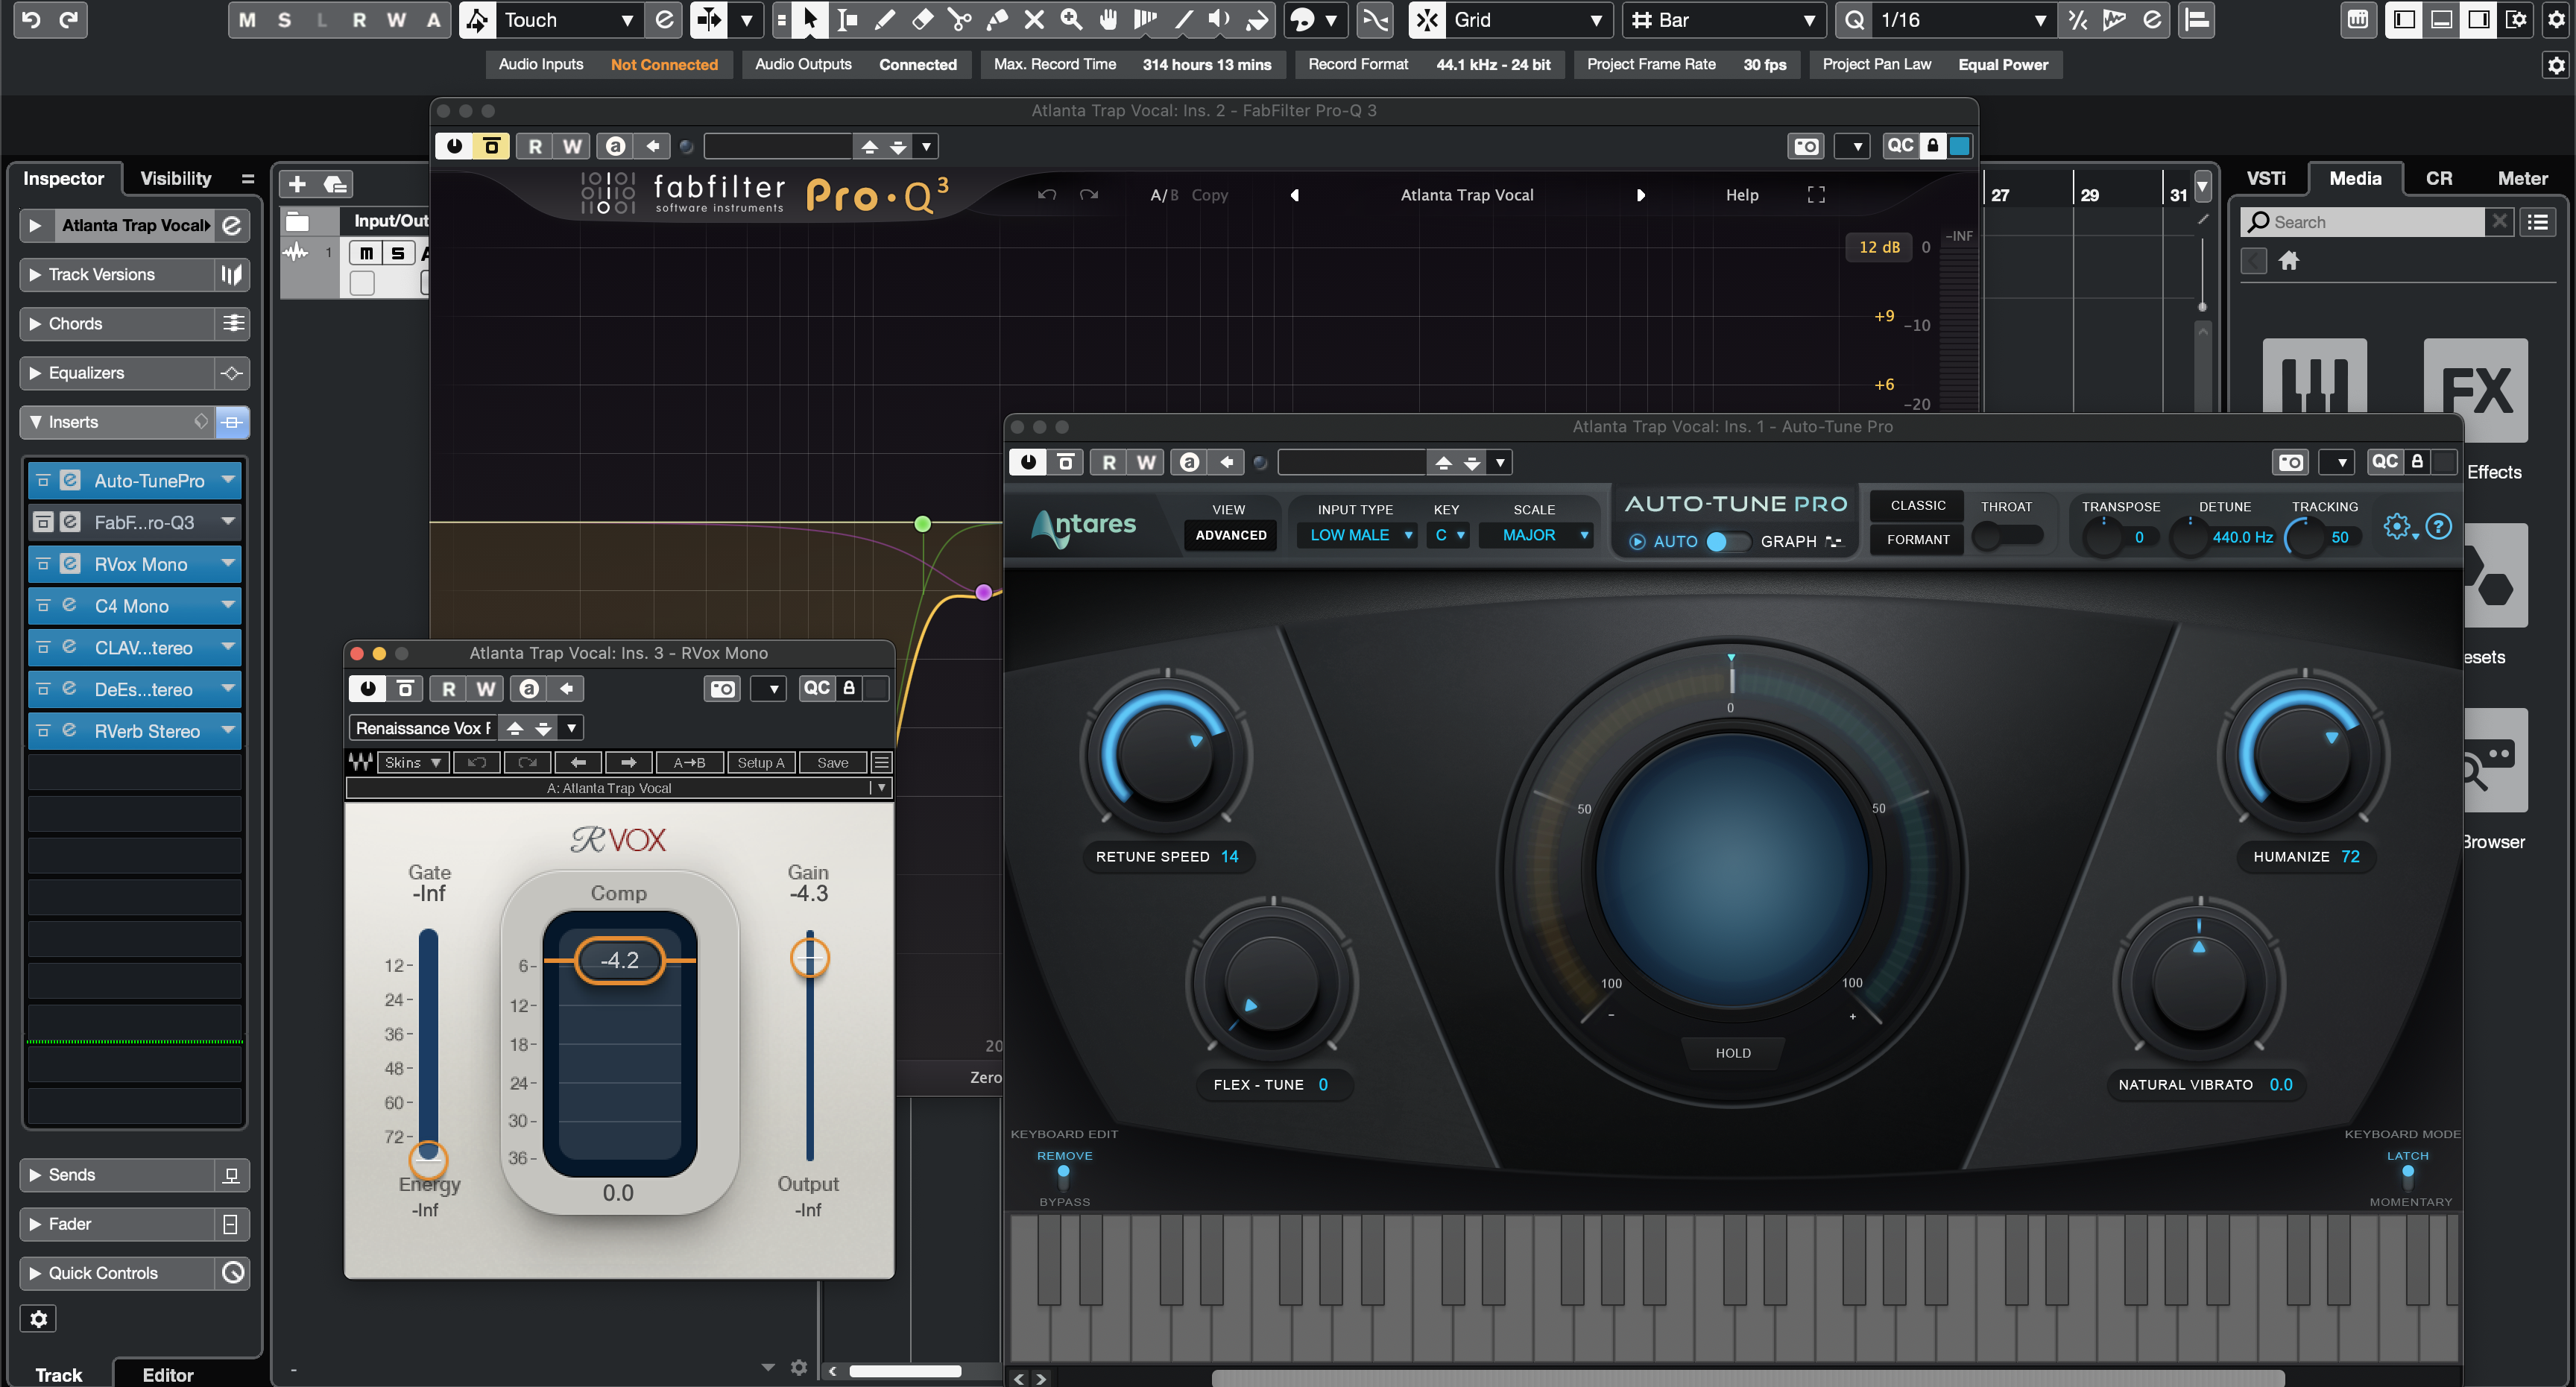This screenshot has height=1387, width=2576.
Task: Select the Zoom magnifier tool
Action: [x=1071, y=19]
